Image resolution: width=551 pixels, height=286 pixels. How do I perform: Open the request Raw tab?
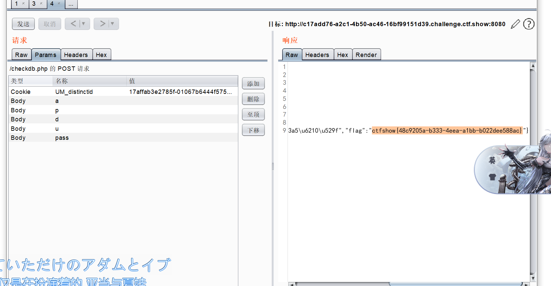coord(21,55)
